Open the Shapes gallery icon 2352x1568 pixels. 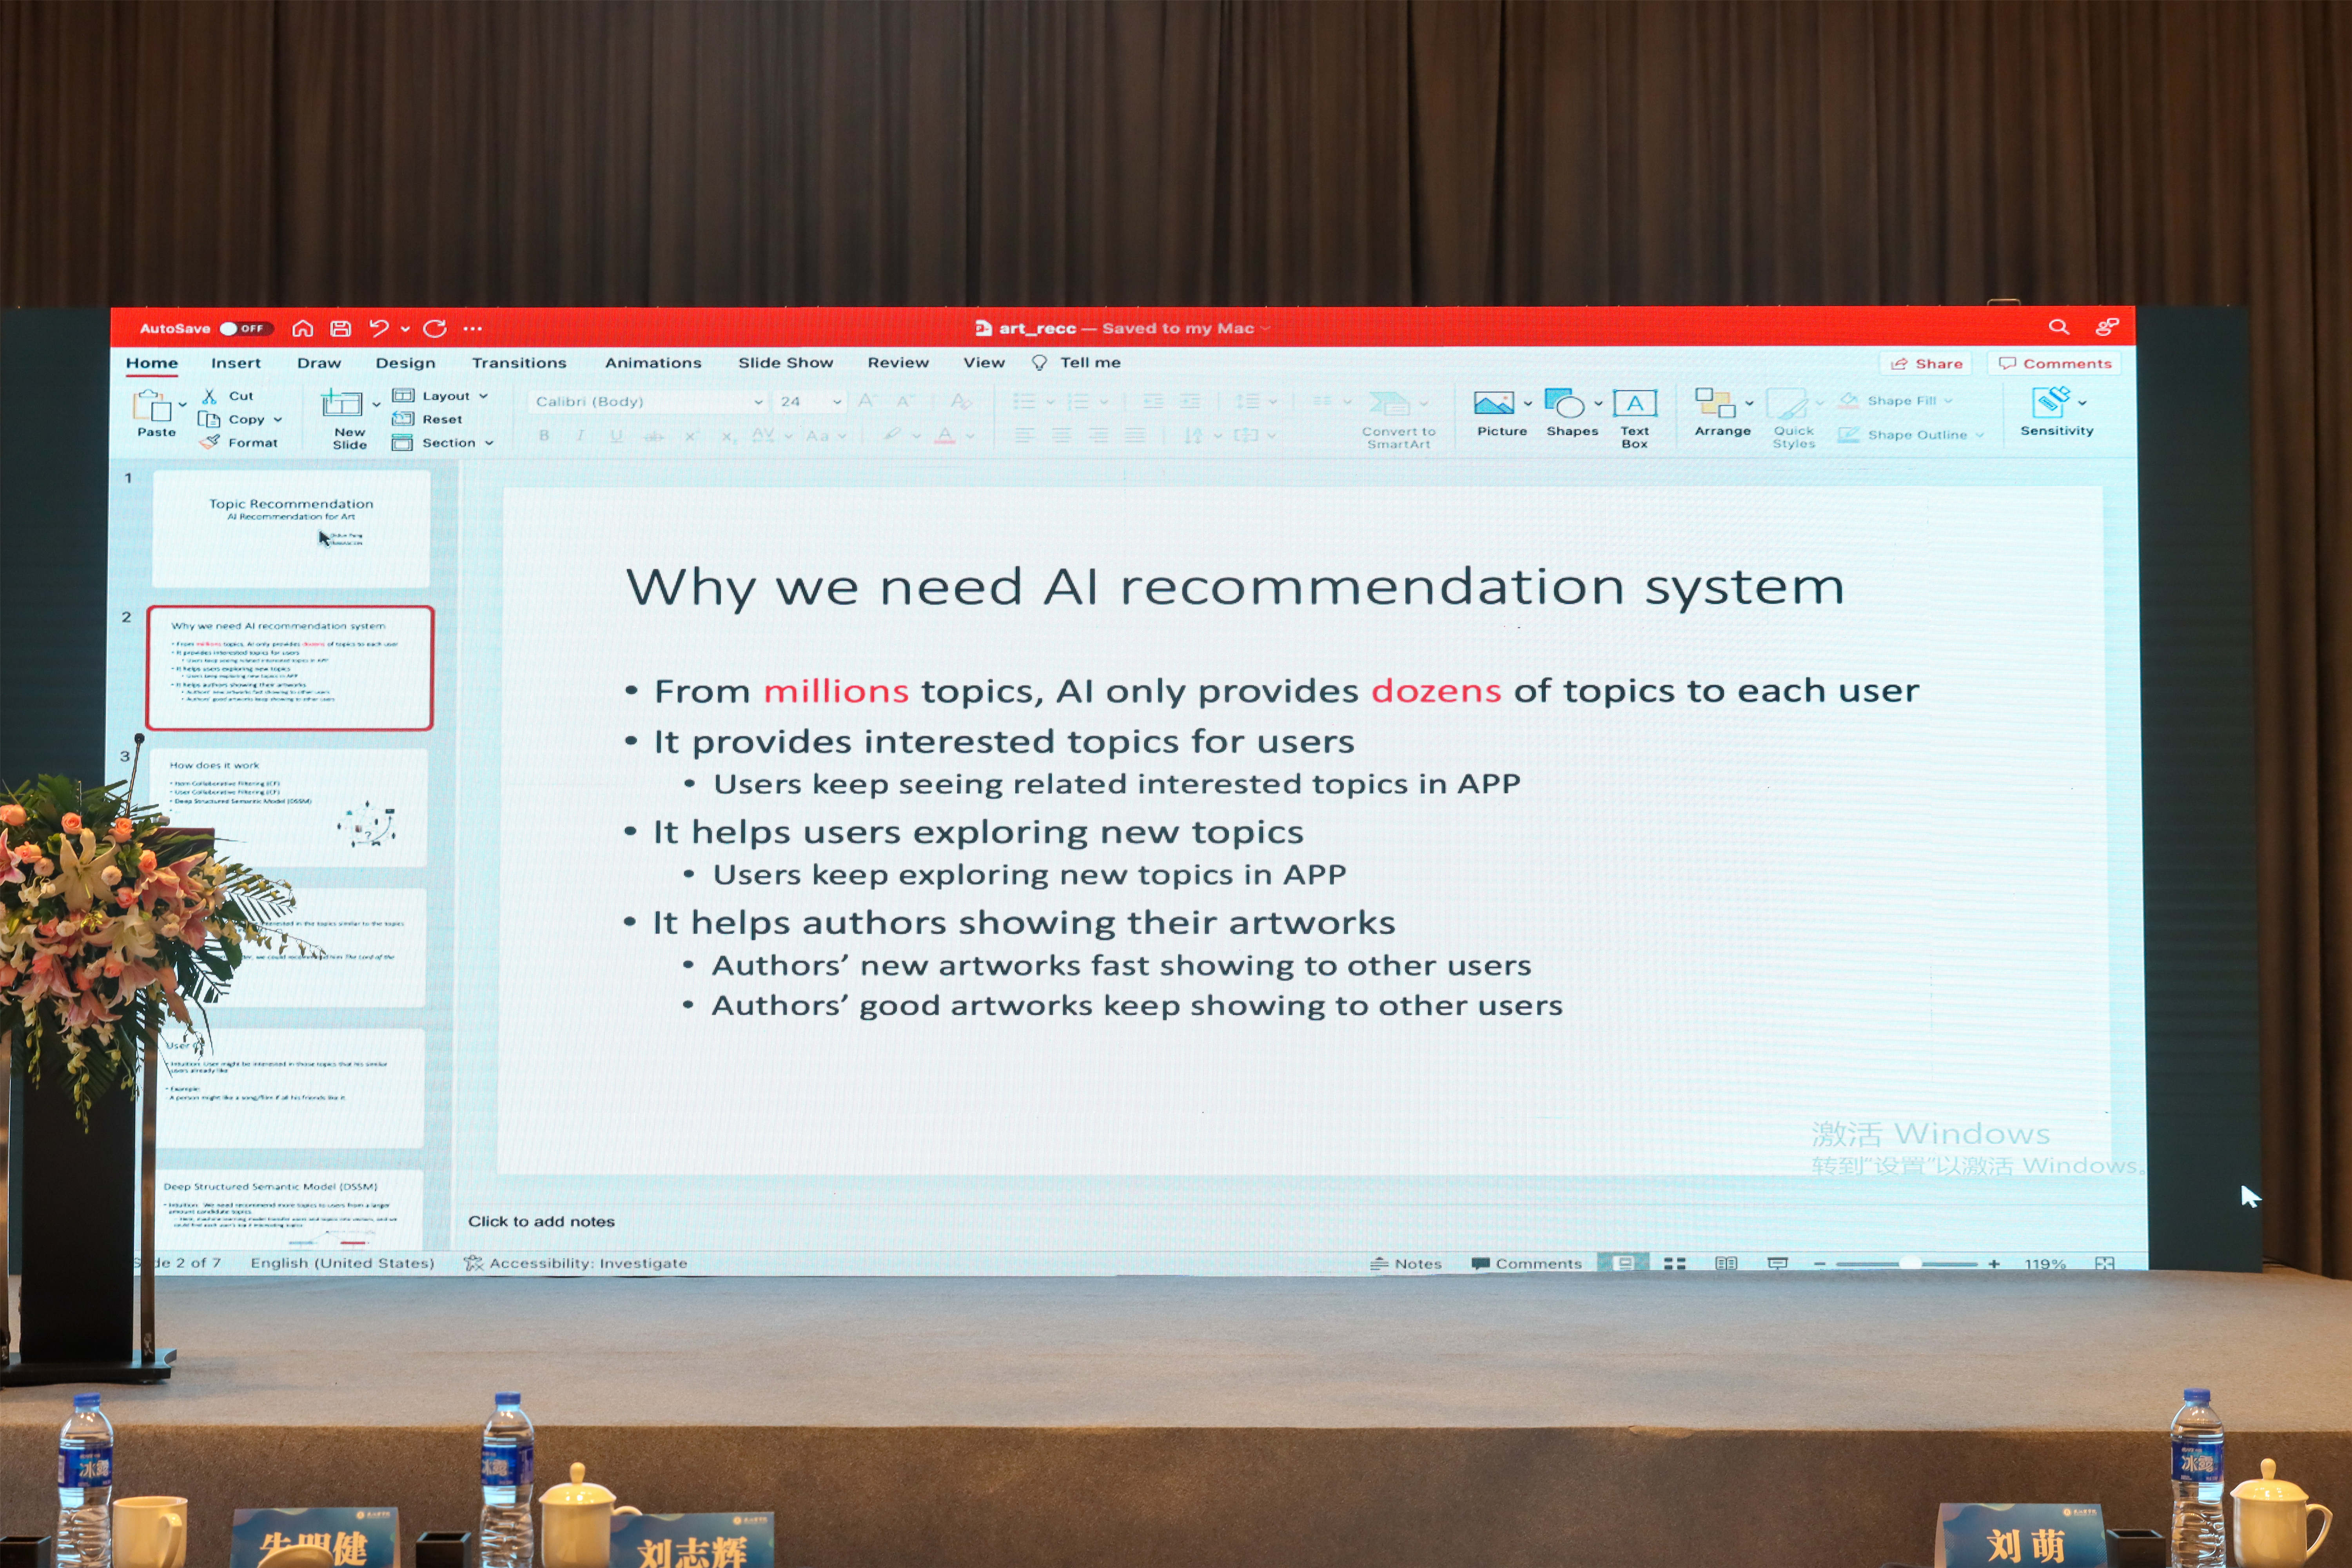tap(1565, 403)
